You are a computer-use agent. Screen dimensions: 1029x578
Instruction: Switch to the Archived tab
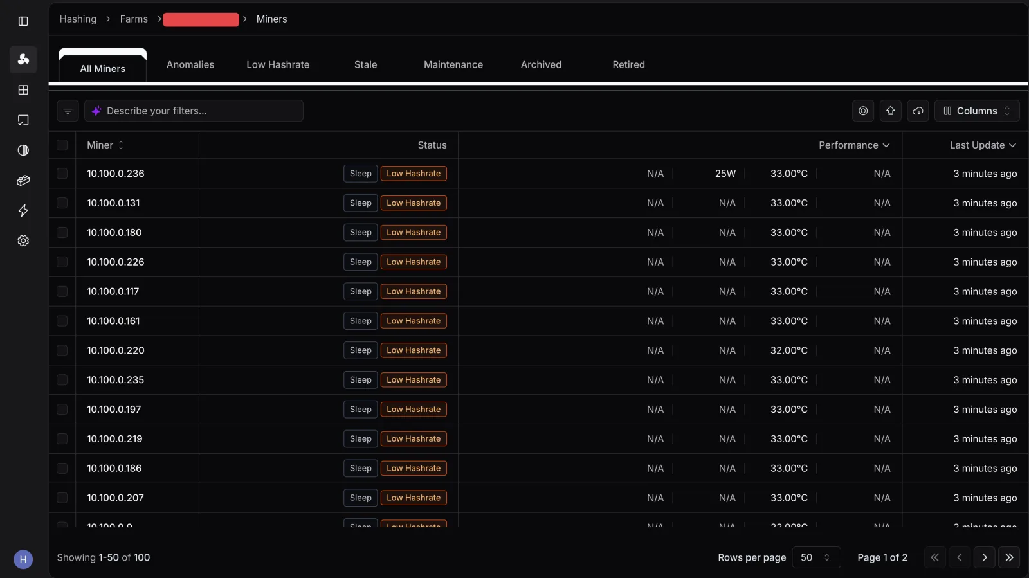click(541, 64)
